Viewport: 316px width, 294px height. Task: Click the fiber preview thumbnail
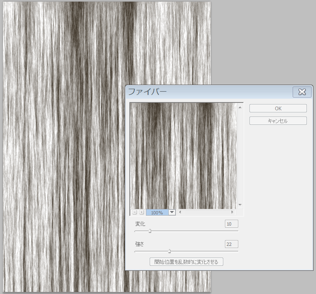pos(183,156)
